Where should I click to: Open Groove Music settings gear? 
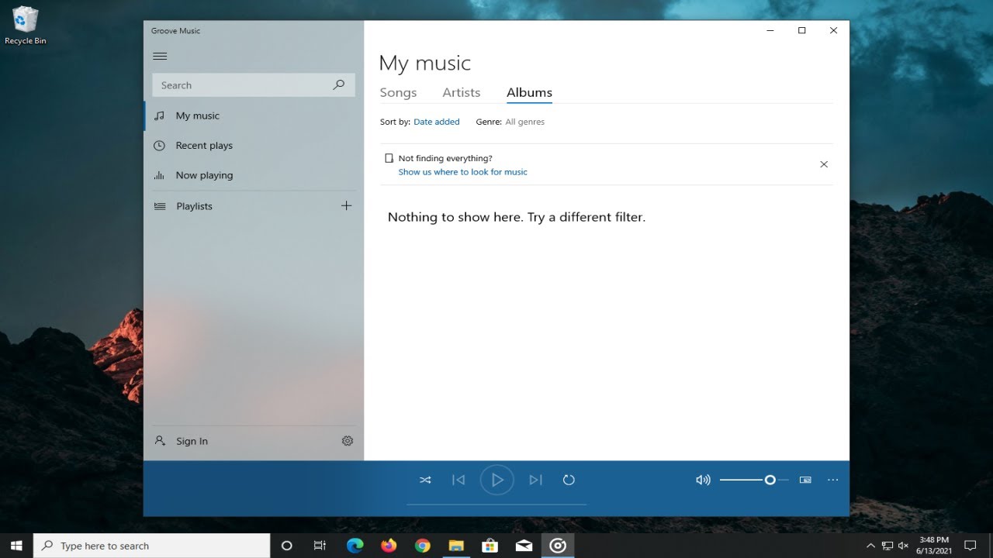tap(348, 441)
